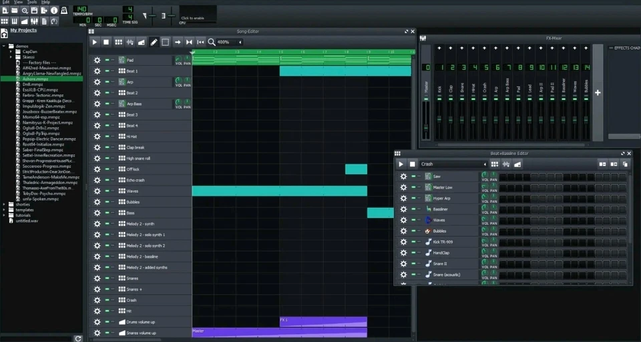641x342 pixels.
Task: Show Piano Roll from main toolbar
Action: click(x=15, y=21)
